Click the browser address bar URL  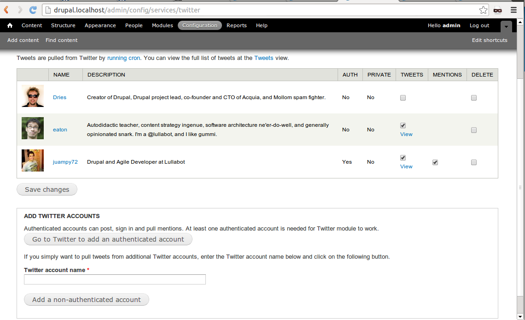pyautogui.click(x=127, y=10)
